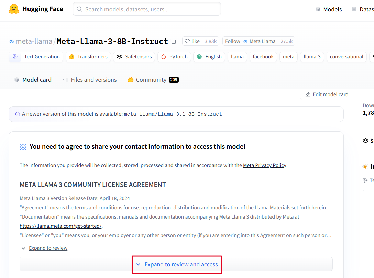Click the search models input field
Image resolution: width=374 pixels, height=278 pixels.
pos(146,9)
